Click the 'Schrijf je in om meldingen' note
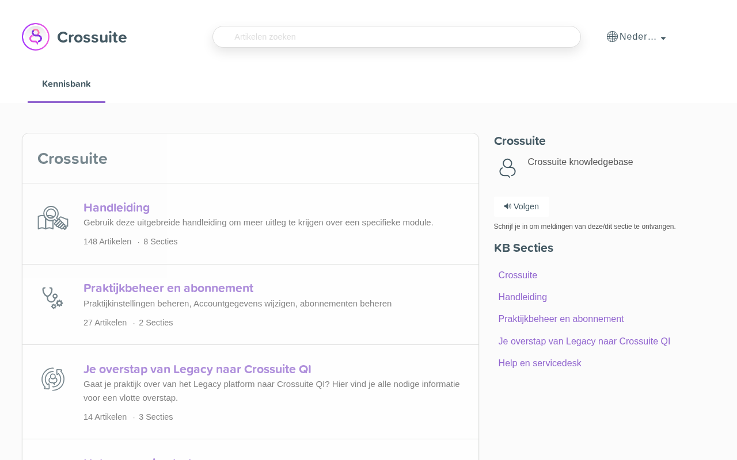Screen dimensions: 737x460 tap(585, 227)
